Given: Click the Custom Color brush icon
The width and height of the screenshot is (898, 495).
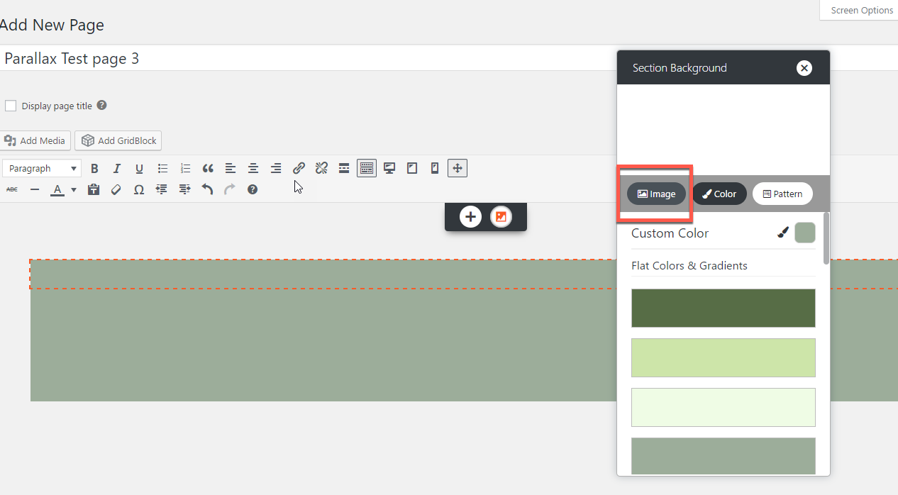Looking at the screenshot, I should click(783, 233).
